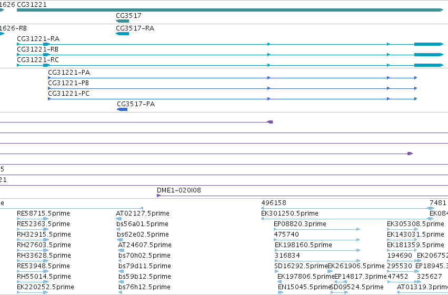Open the CG31221-PC protein label
This screenshot has width=448, height=295.
tap(68, 94)
